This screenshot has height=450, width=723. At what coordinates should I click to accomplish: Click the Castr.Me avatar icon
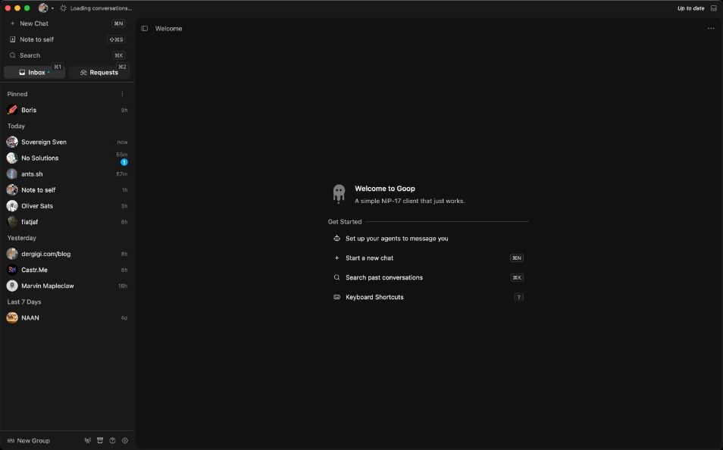pyautogui.click(x=12, y=270)
